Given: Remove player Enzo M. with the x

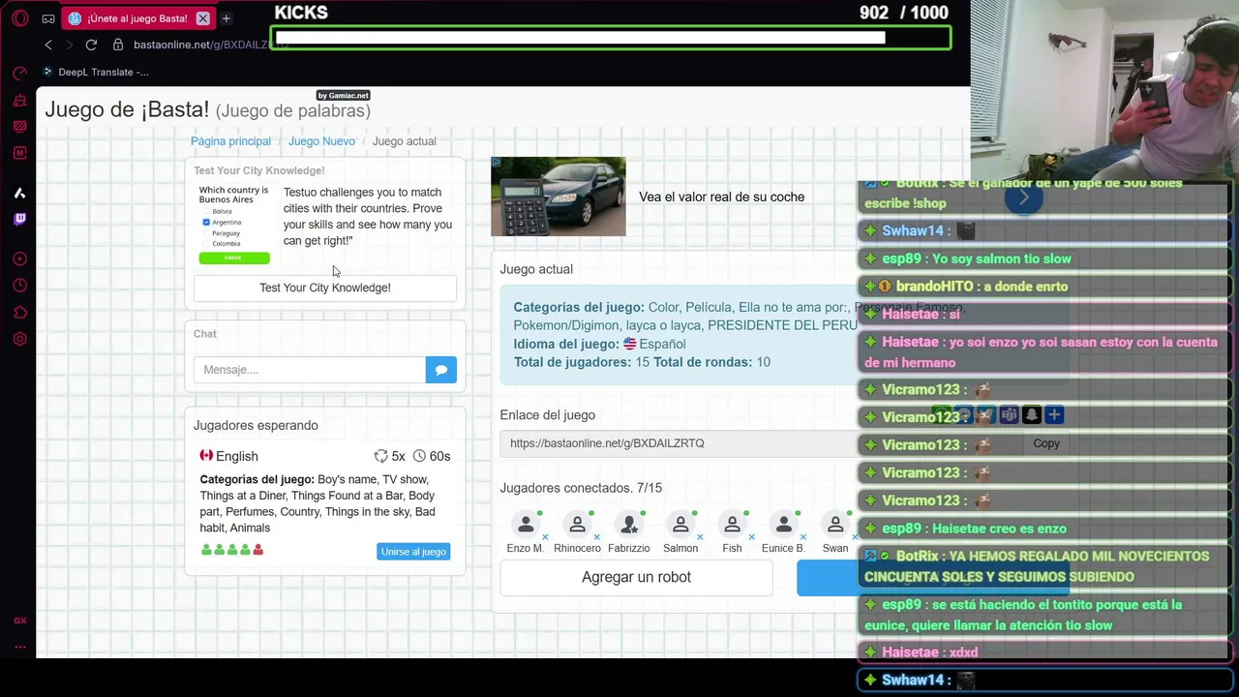Looking at the screenshot, I should [x=545, y=536].
